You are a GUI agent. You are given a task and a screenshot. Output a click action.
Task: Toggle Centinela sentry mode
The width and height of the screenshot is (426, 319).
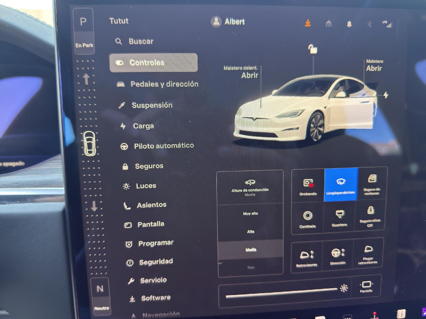tap(307, 218)
